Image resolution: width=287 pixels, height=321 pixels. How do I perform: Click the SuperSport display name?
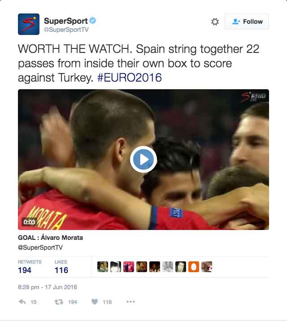tap(66, 21)
